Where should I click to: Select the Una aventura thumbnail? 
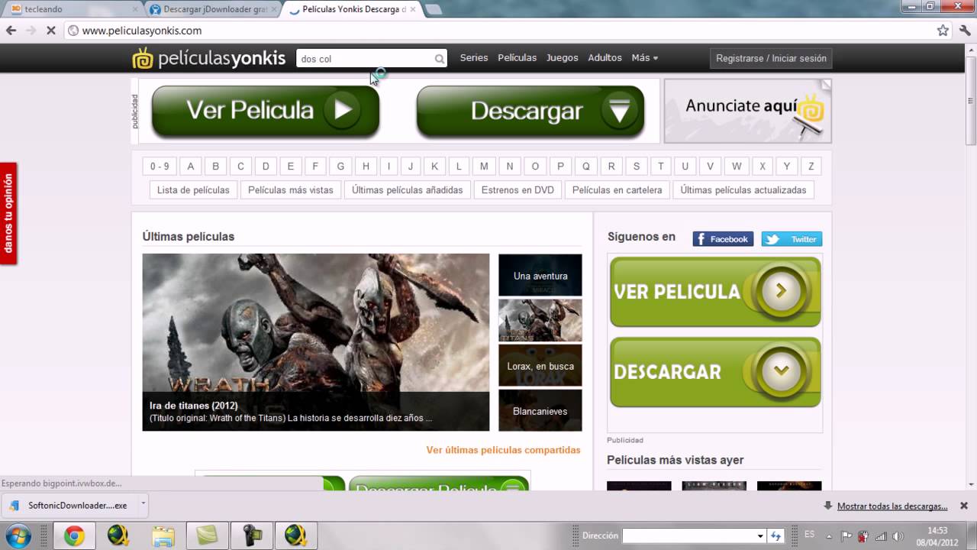click(540, 275)
